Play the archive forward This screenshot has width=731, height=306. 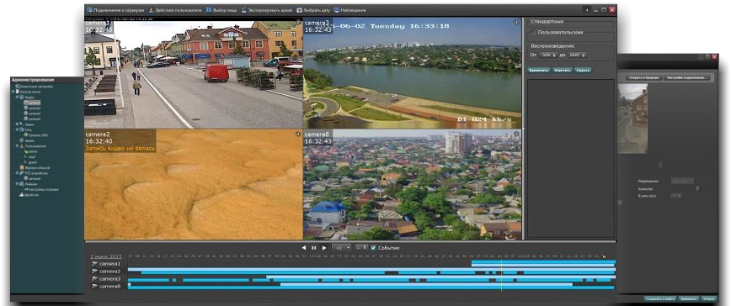click(324, 248)
